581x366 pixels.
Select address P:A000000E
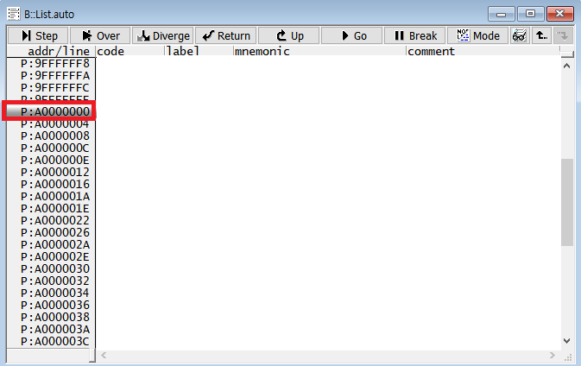55,160
